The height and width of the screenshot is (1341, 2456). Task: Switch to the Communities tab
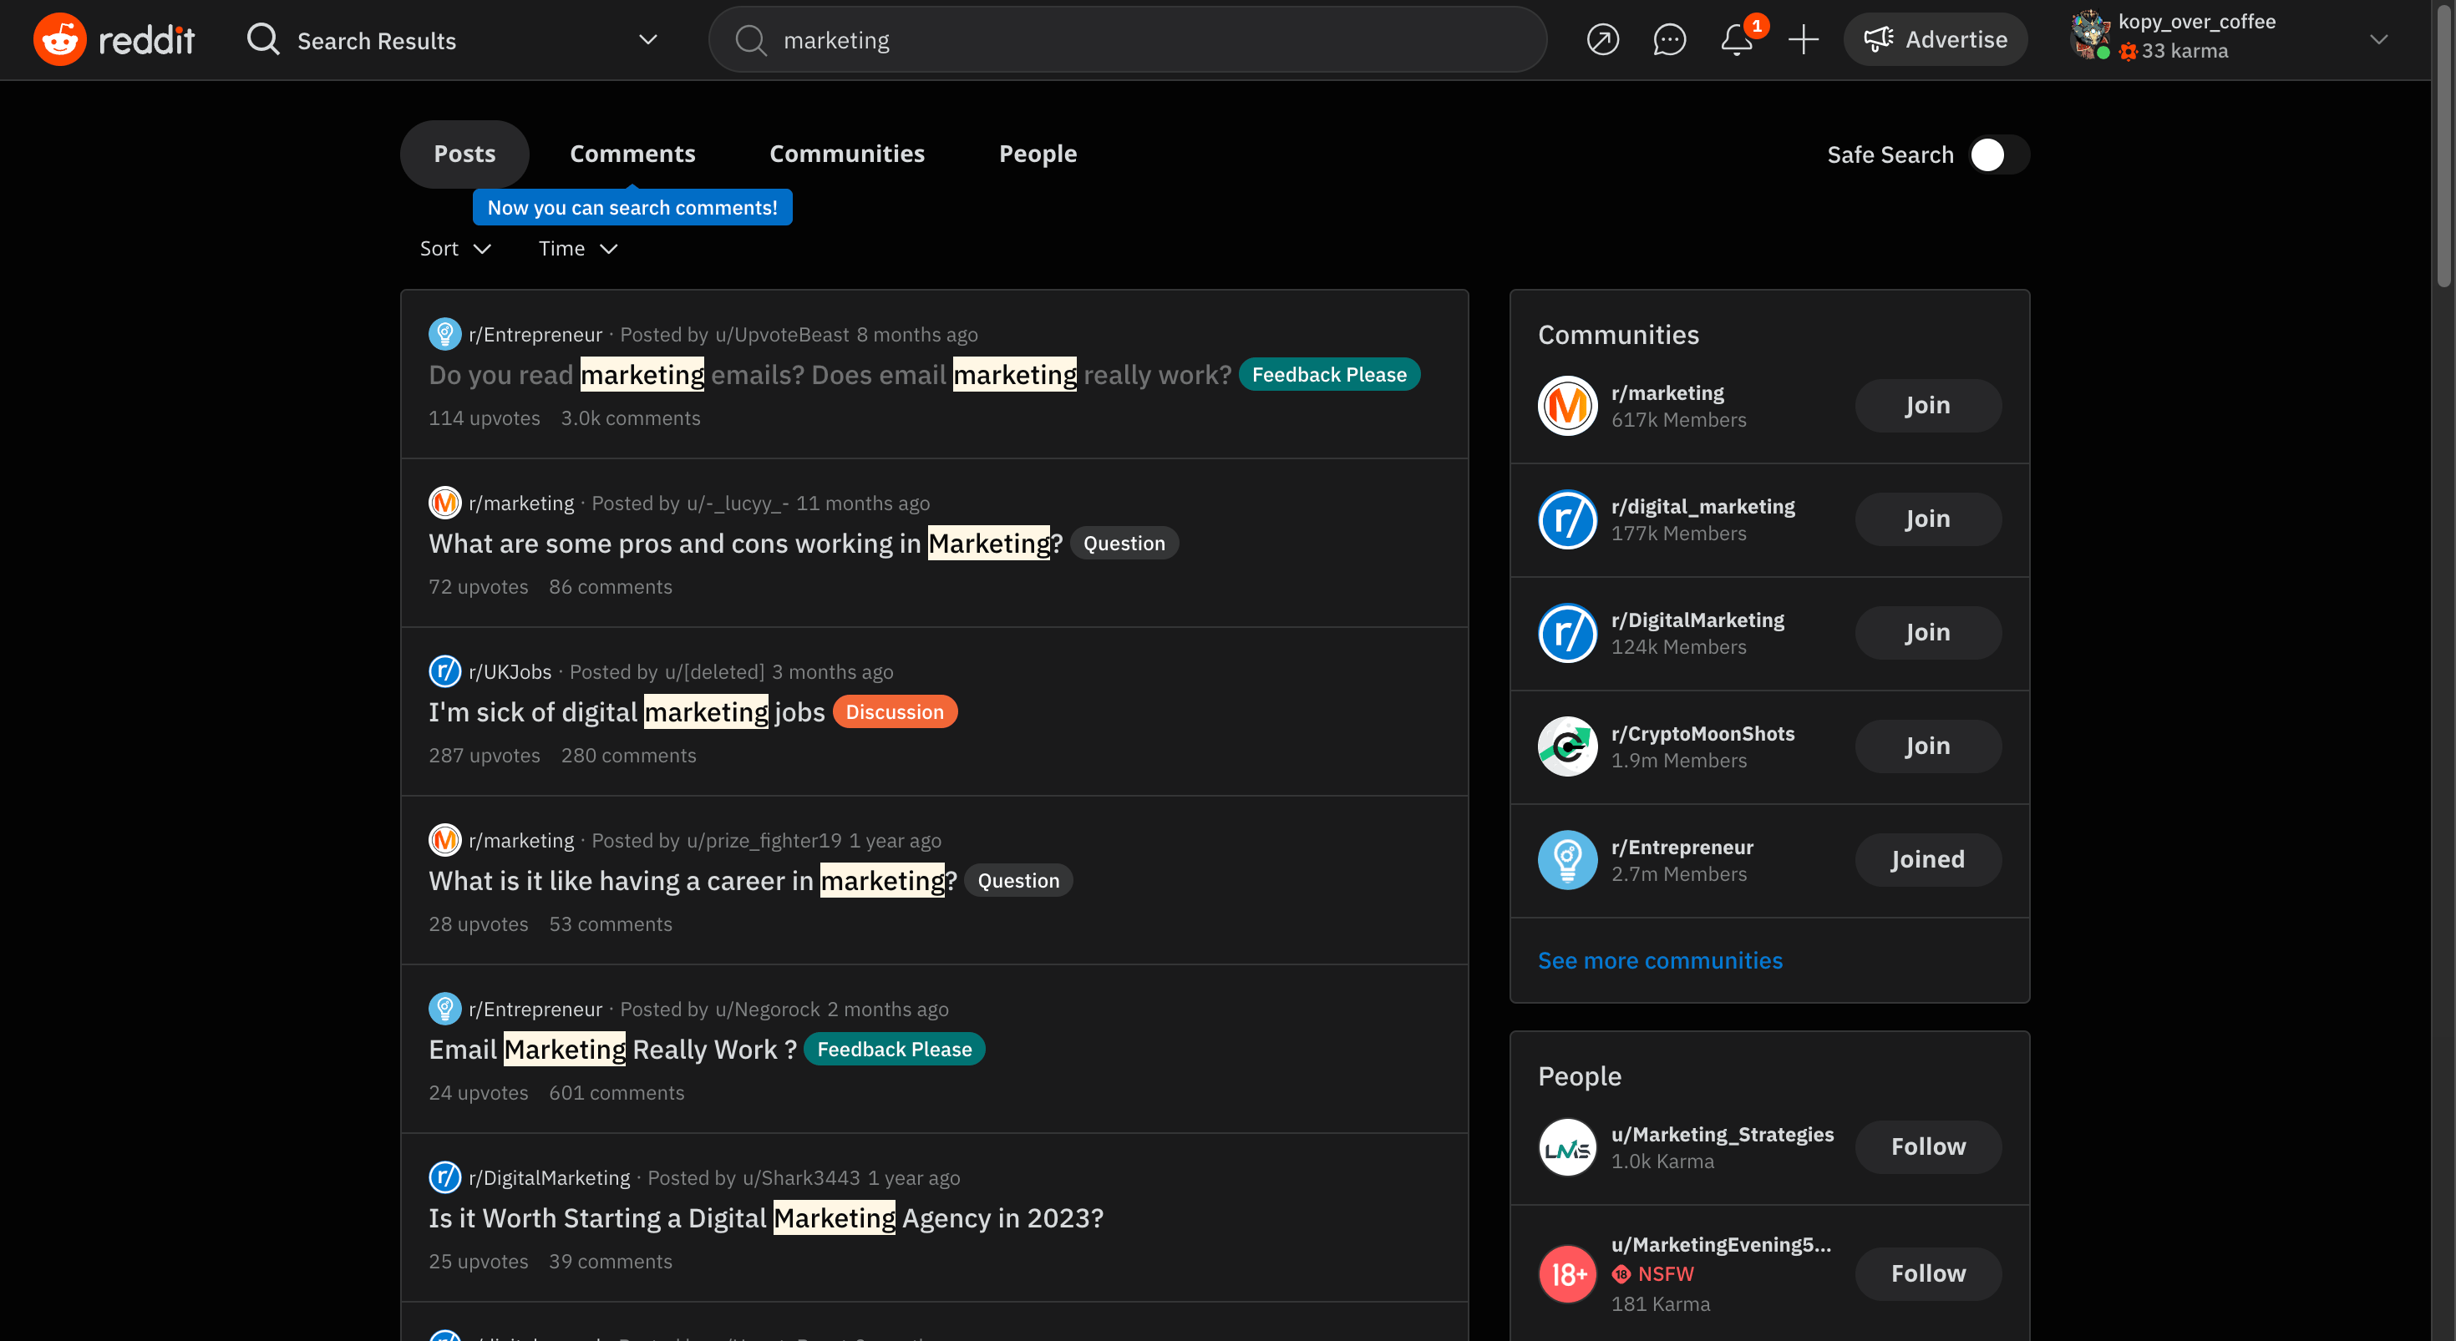846,154
